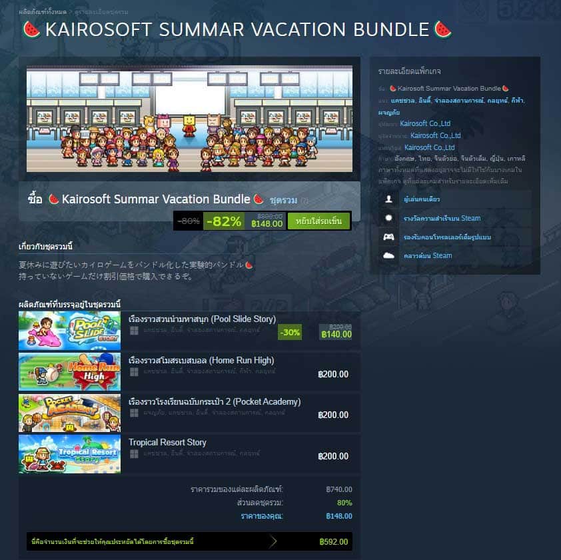Click the controller support gamepad icon
Screen dimensions: 561x560
(x=388, y=237)
